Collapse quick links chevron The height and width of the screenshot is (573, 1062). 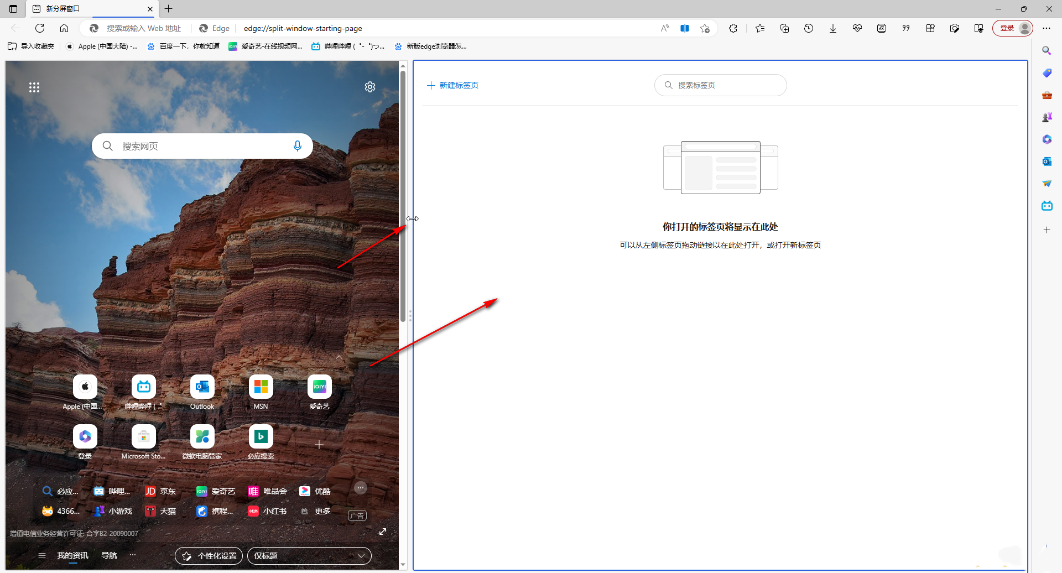point(339,357)
